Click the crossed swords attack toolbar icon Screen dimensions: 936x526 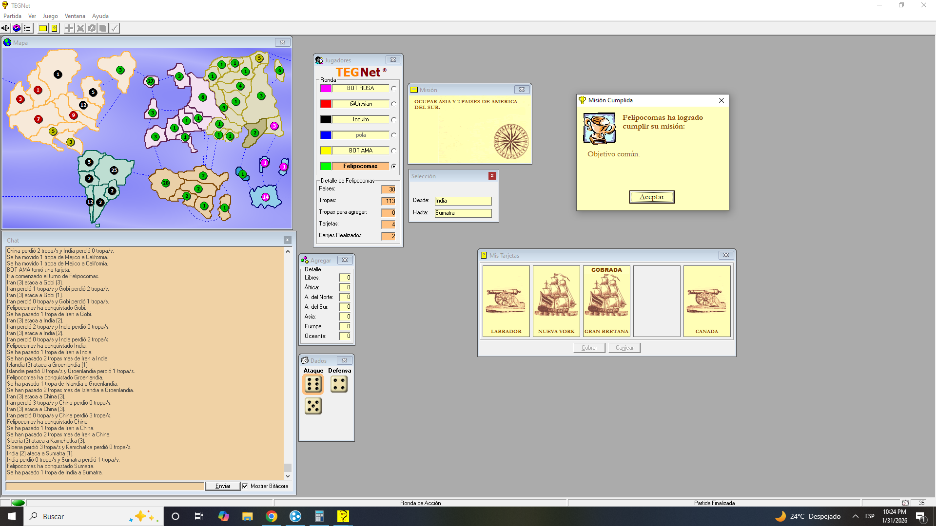[80, 28]
